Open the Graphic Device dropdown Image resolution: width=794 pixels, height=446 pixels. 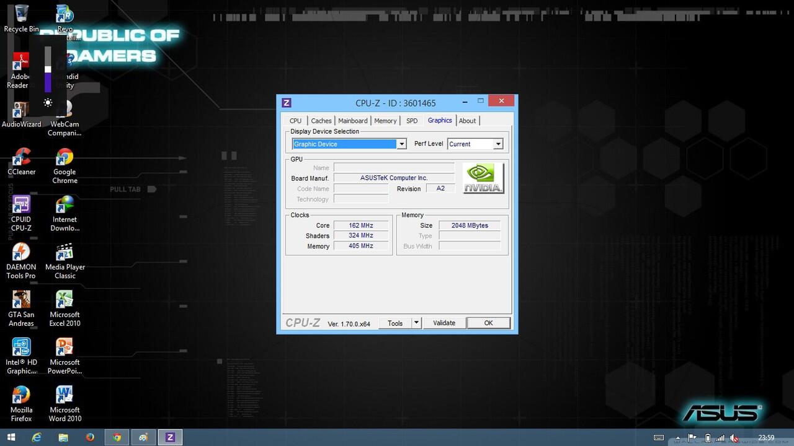click(x=349, y=144)
